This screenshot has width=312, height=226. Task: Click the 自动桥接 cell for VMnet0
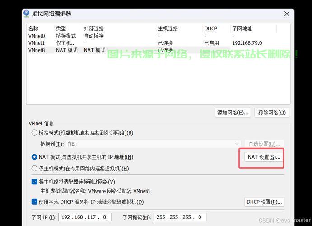[x=94, y=36]
